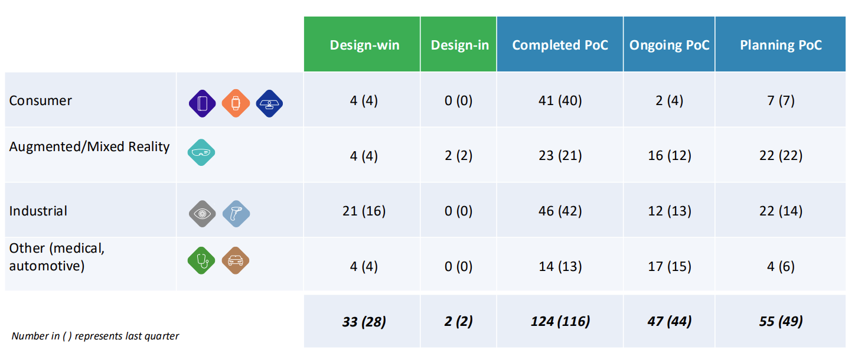Screen dimensions: 858x356
Task: Click the Completed PoC total 124 (116)
Action: pos(560,322)
